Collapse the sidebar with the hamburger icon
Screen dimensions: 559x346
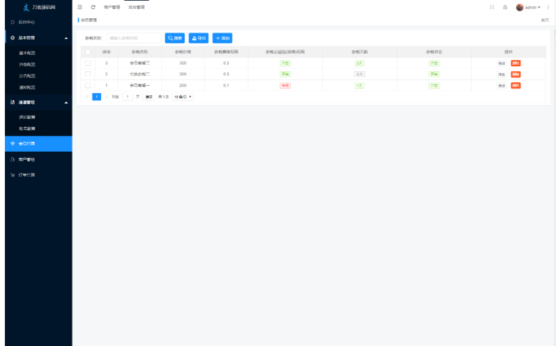[x=80, y=7]
